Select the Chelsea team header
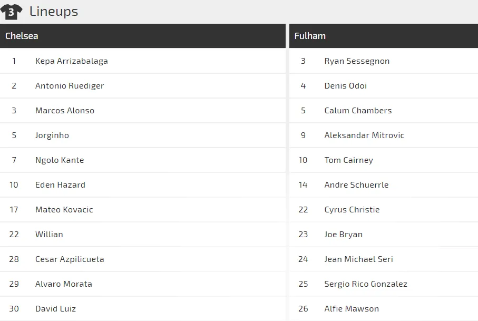 143,36
